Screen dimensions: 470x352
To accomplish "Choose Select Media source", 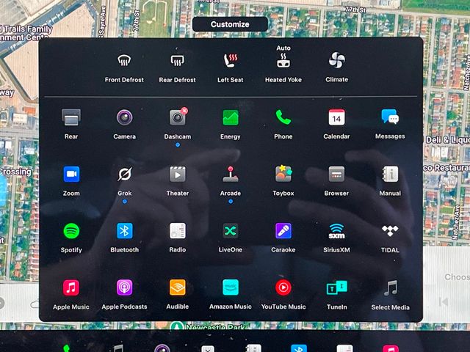I will pos(390,288).
